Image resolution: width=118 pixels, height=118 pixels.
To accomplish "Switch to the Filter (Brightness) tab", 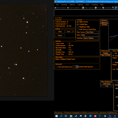I will [x=107, y=82].
